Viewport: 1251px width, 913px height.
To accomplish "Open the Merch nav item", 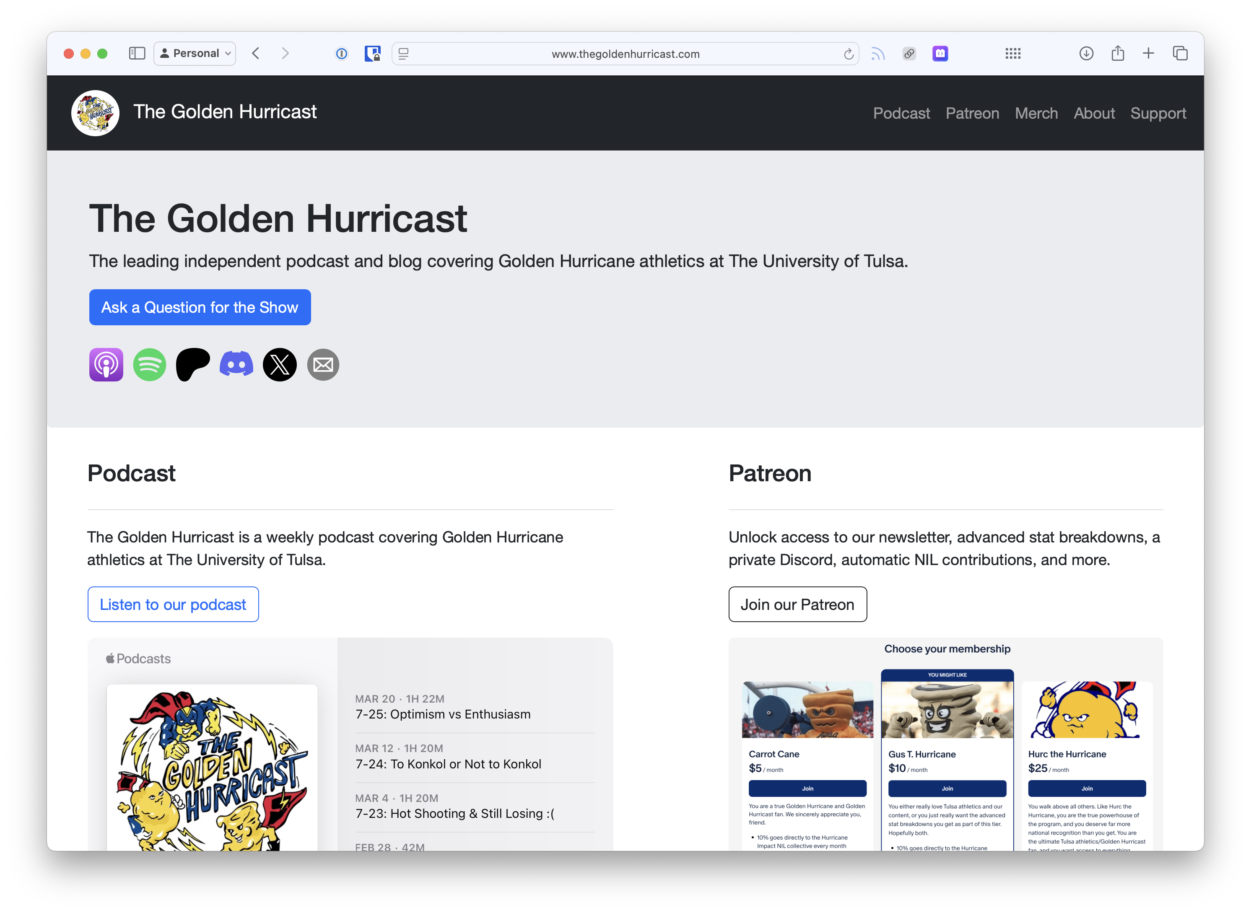I will click(x=1036, y=113).
